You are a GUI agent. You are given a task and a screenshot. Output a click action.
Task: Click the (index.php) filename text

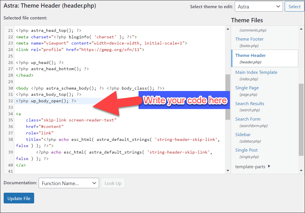pyautogui.click(x=249, y=79)
